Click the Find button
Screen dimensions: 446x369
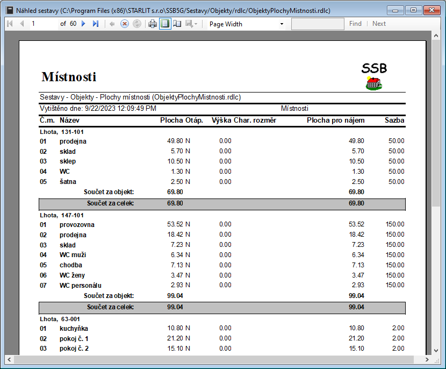355,24
